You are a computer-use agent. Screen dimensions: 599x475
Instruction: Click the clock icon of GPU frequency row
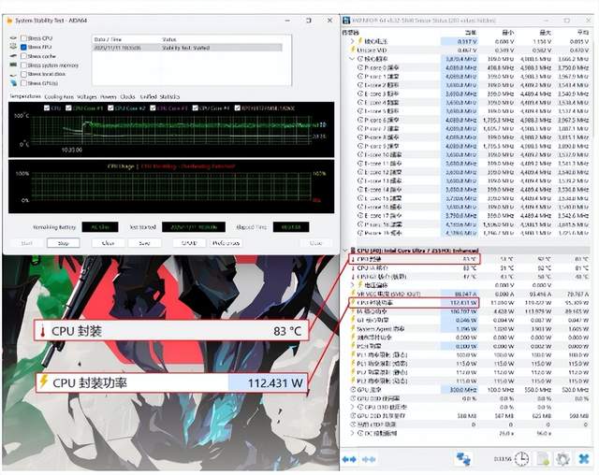[353, 390]
